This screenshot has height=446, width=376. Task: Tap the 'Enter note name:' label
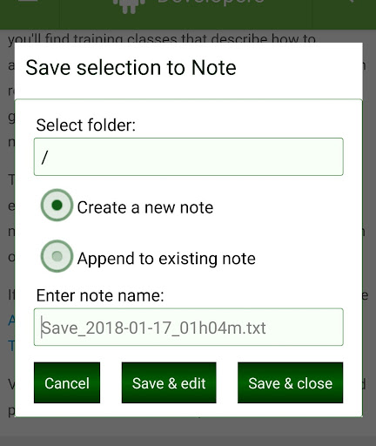point(100,295)
